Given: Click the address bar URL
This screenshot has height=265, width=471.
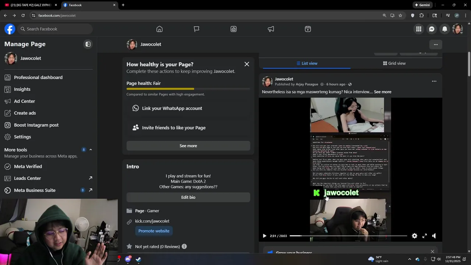Looking at the screenshot, I should tap(57, 15).
